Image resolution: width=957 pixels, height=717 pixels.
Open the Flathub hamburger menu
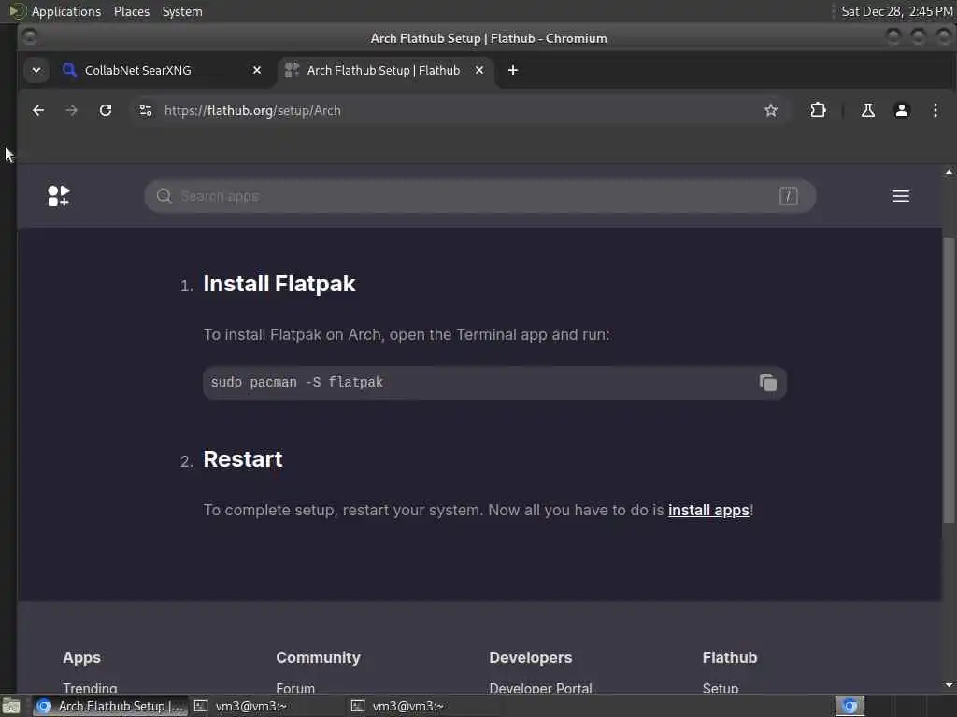coord(900,196)
